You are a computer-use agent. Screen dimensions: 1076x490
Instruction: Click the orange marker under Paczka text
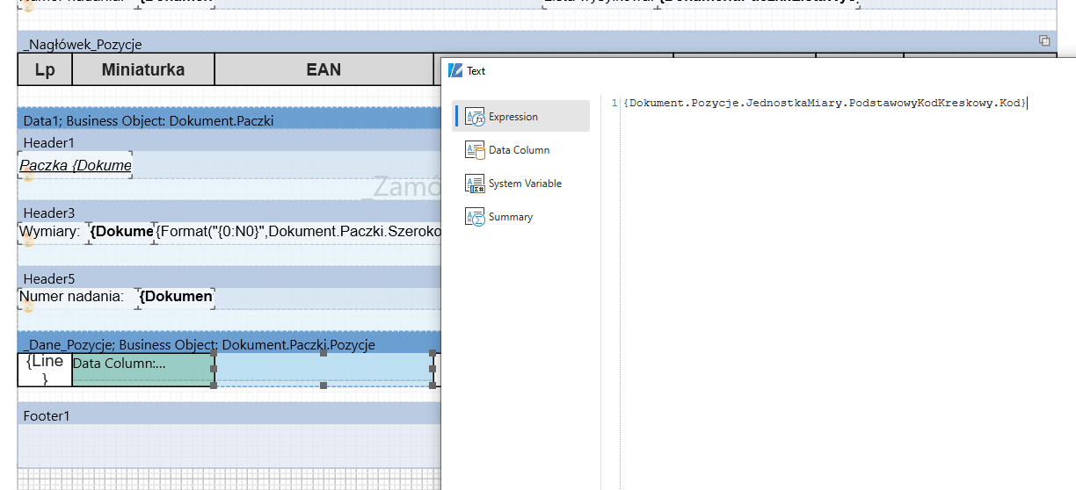coord(28,177)
